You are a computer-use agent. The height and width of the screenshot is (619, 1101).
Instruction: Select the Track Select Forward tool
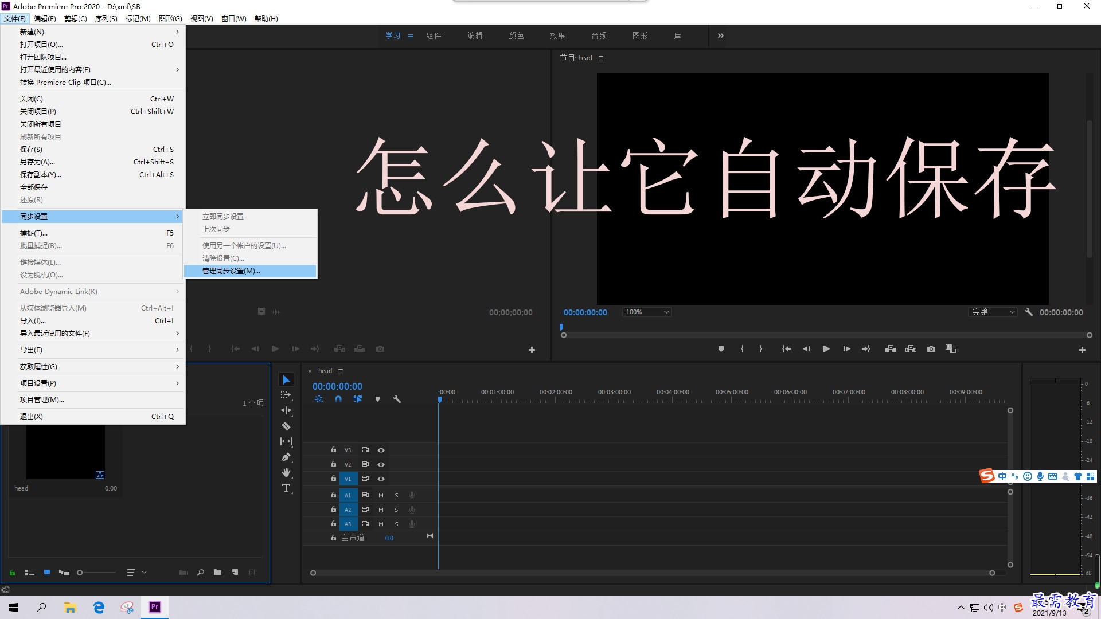pyautogui.click(x=286, y=395)
